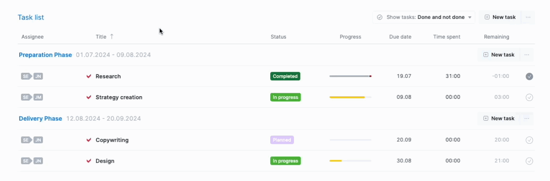Add a New task in Preparation Phase
The height and width of the screenshot is (181, 550).
pos(498,55)
